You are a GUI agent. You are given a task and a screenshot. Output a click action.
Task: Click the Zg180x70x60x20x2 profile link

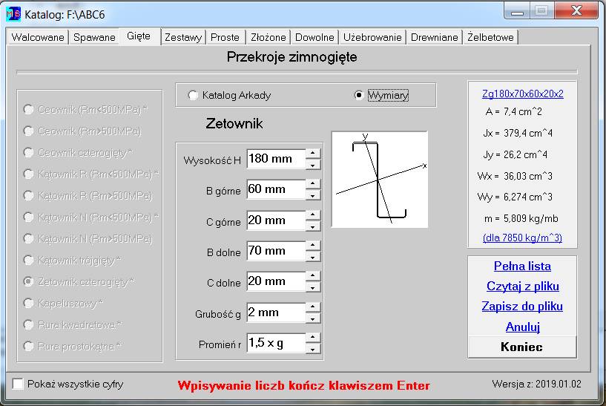pyautogui.click(x=522, y=94)
